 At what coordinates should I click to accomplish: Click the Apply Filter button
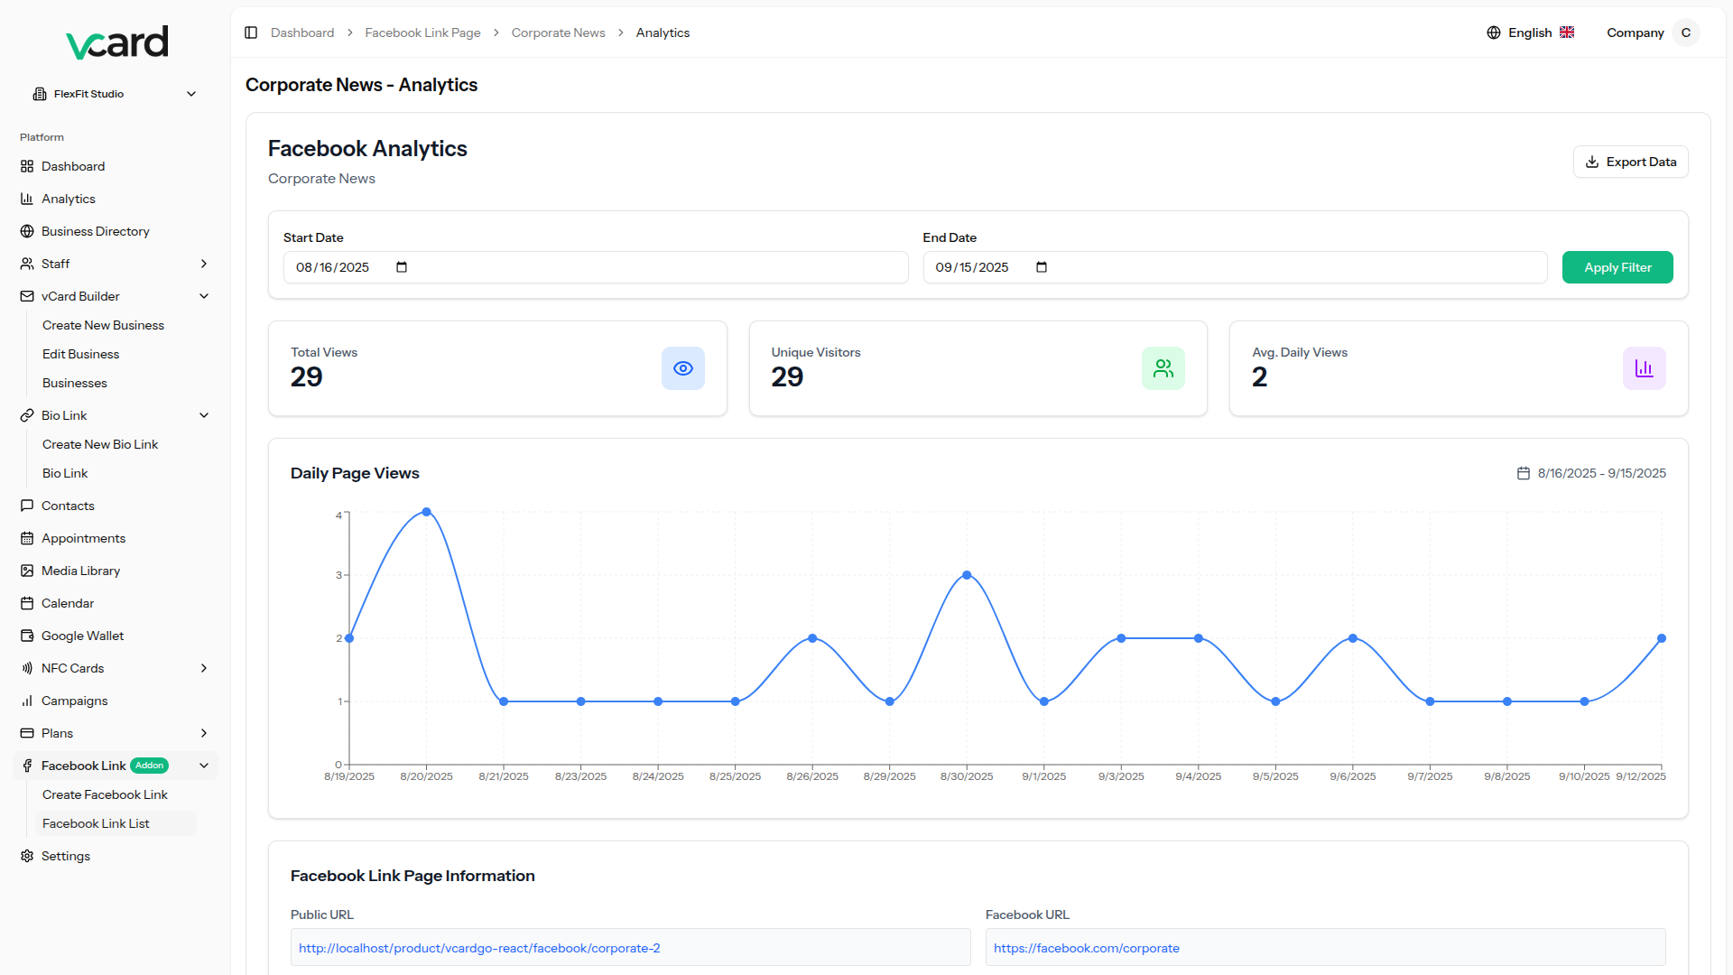(1617, 267)
